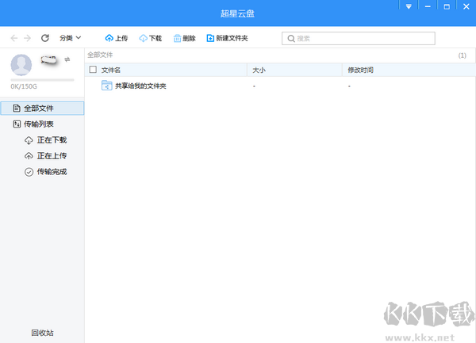Expand the 分类 category dropdown
This screenshot has height=343, width=476.
pos(71,38)
